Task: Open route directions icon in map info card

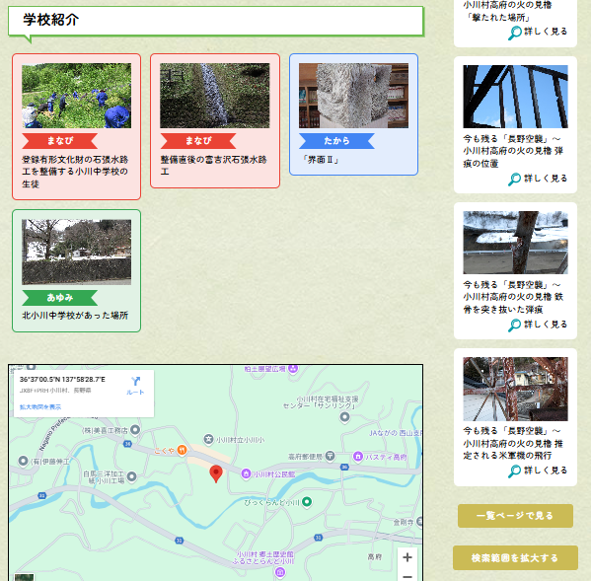Action: click(135, 386)
